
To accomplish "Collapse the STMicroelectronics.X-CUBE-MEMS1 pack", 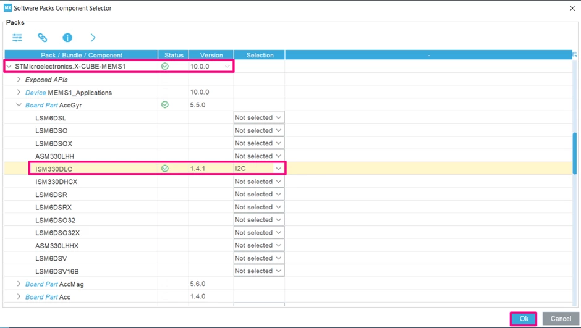I will point(9,67).
